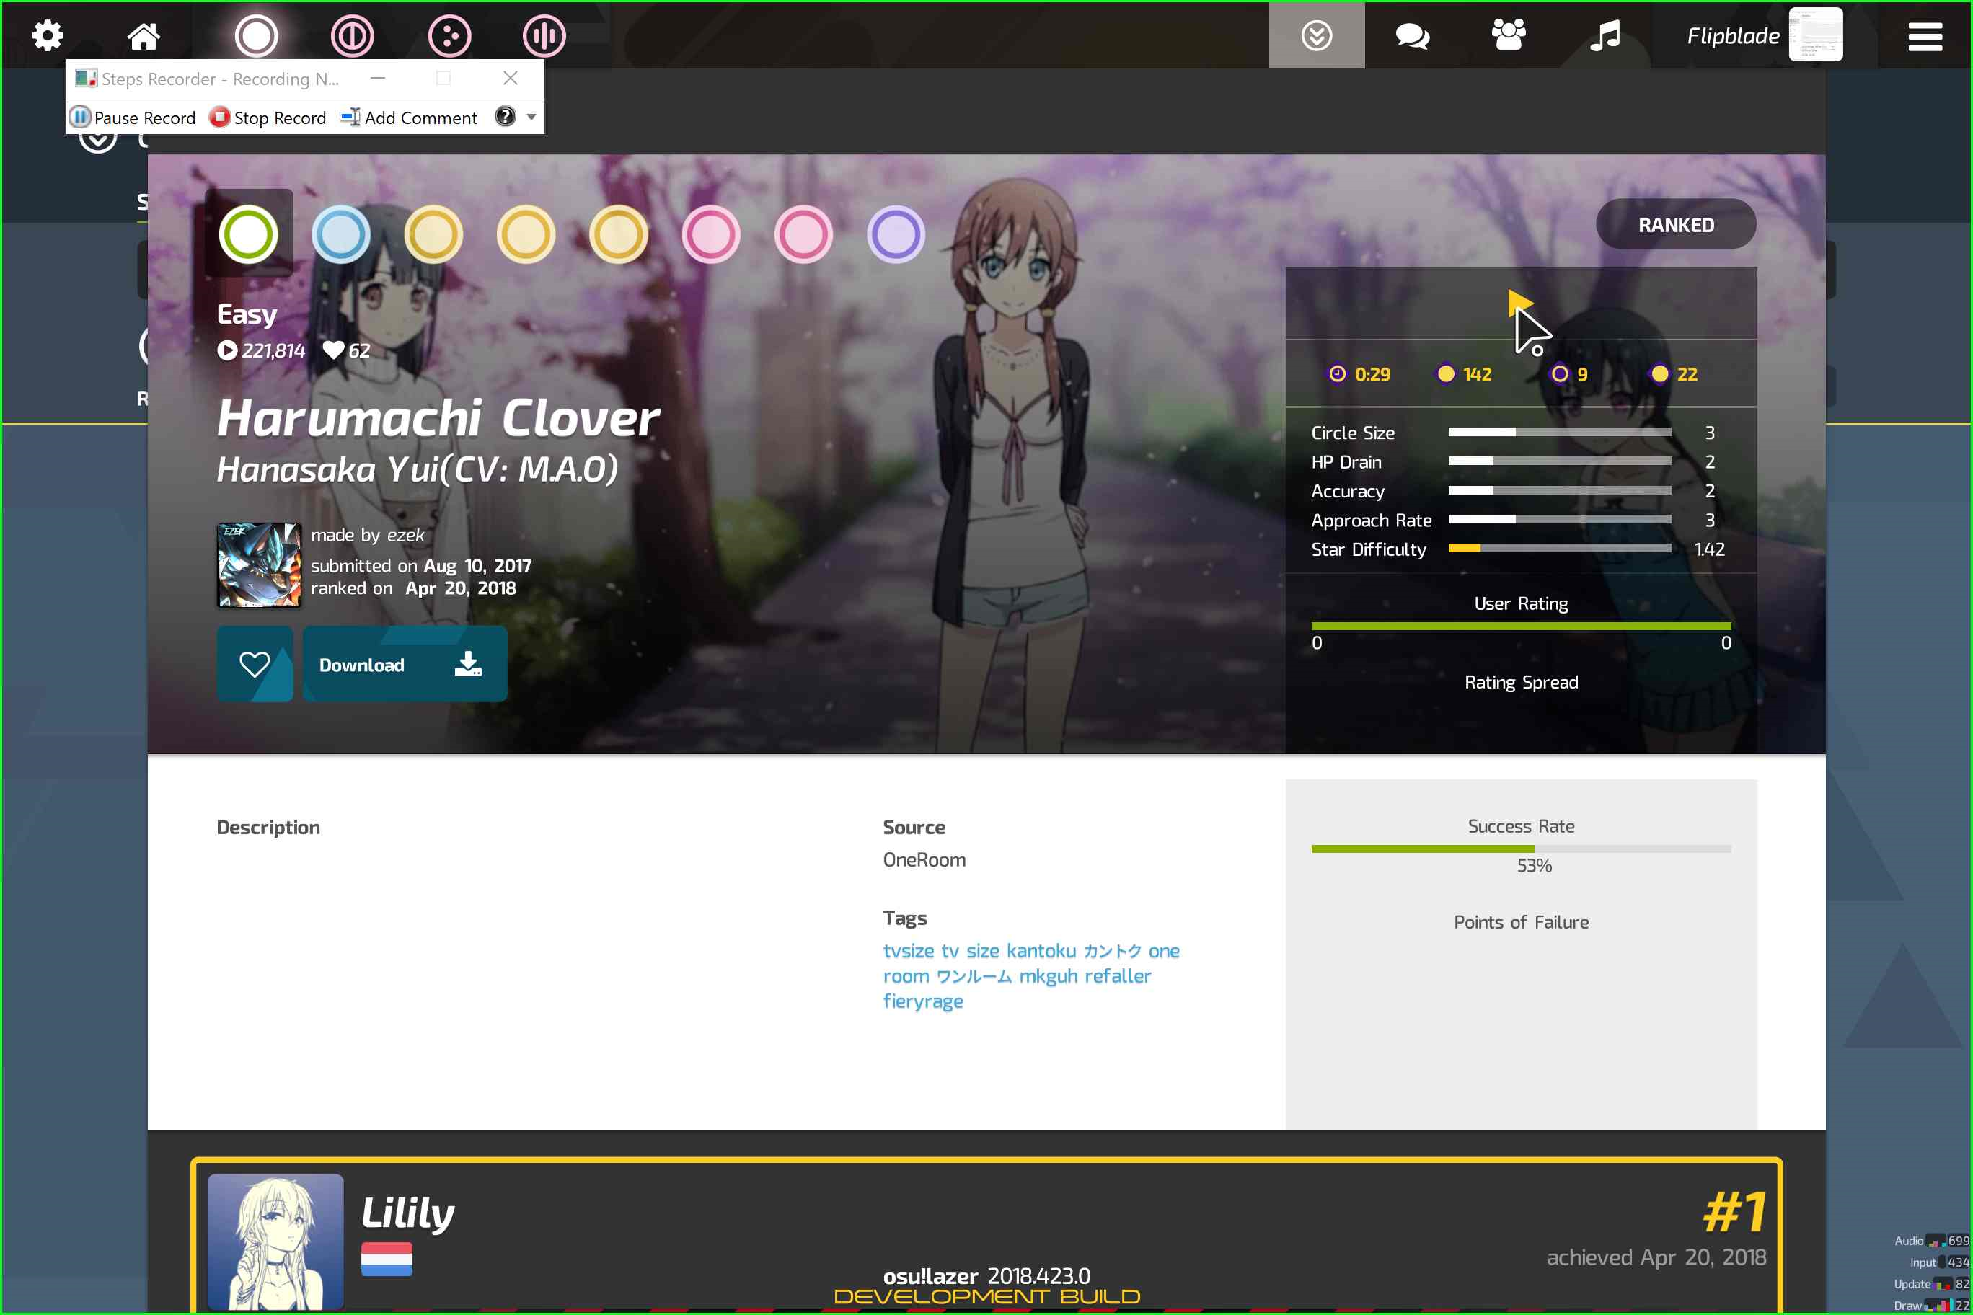Click the mkguh tag
The image size is (1973, 1315).
pos(1048,976)
